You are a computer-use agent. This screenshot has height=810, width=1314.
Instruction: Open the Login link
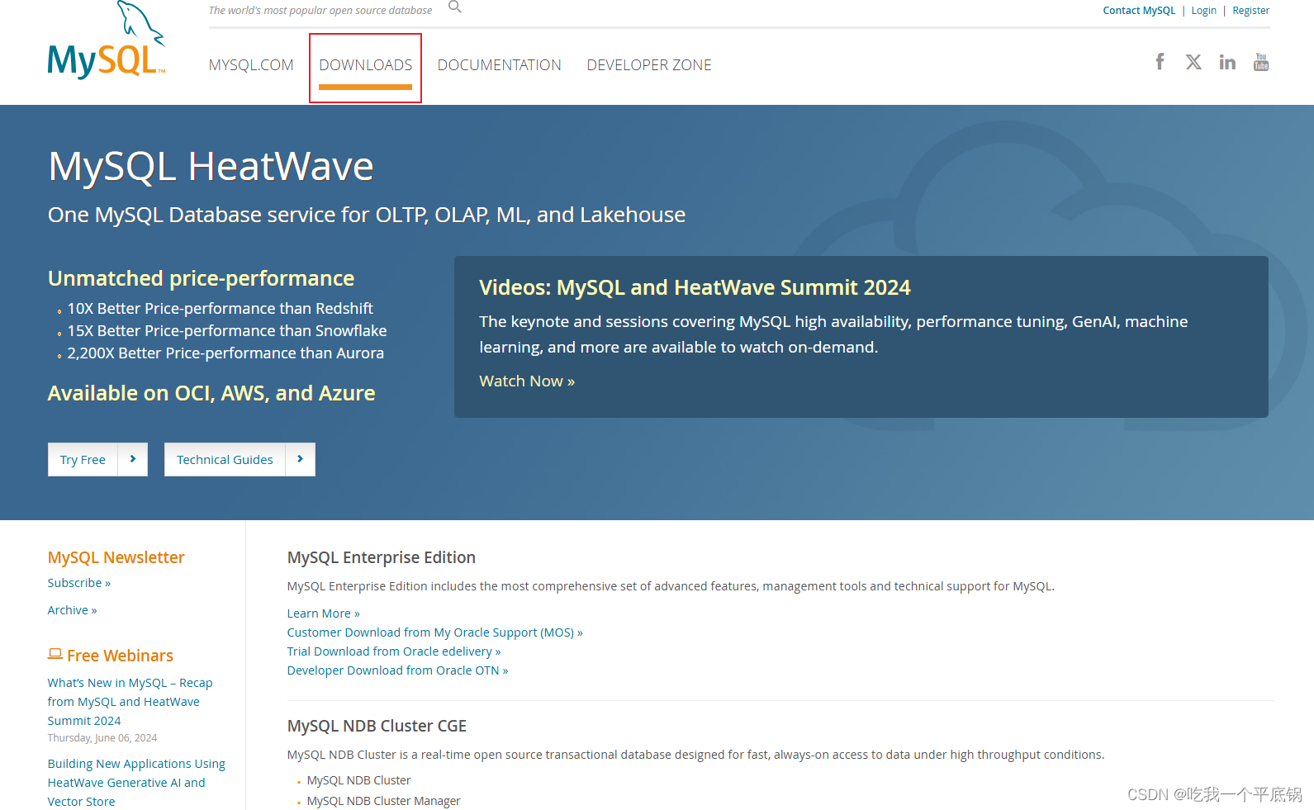point(1203,11)
